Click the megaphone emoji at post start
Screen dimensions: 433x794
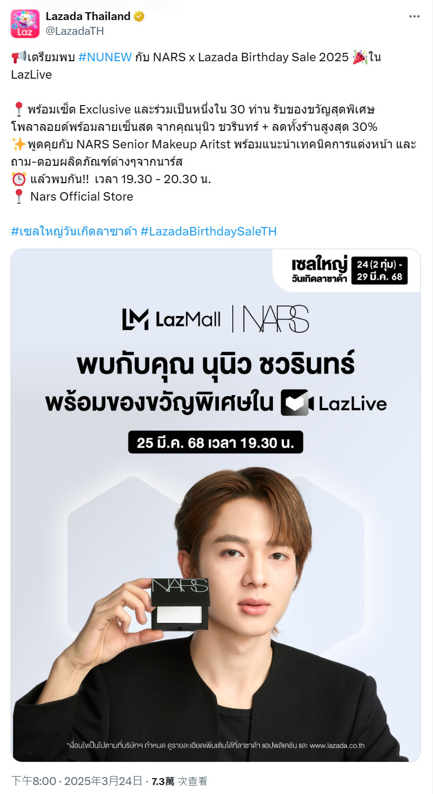click(19, 57)
